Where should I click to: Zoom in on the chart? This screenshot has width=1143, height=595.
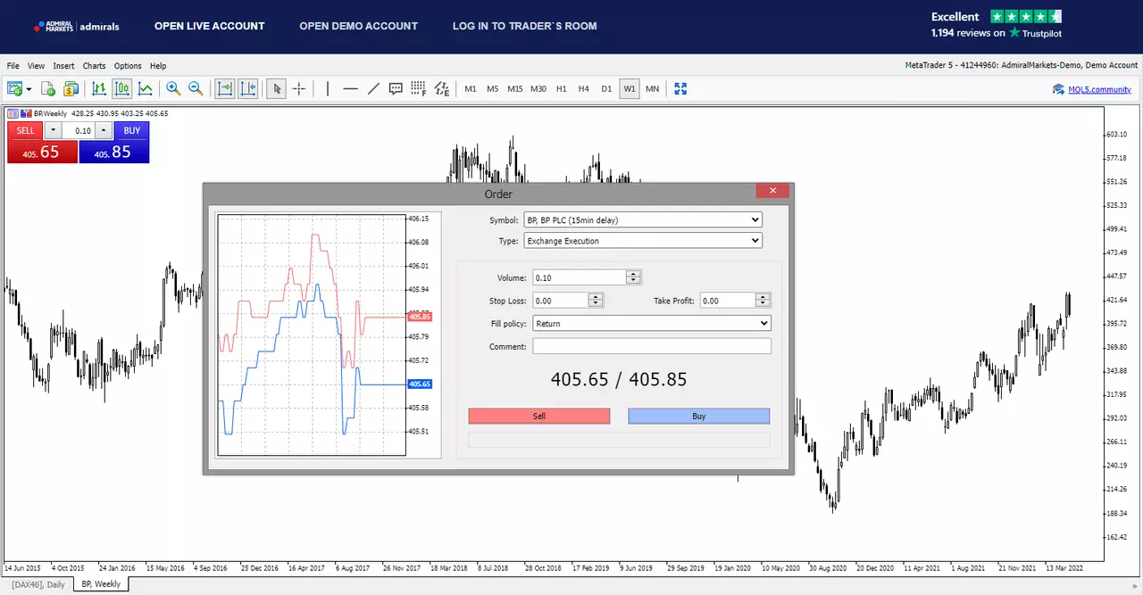173,88
